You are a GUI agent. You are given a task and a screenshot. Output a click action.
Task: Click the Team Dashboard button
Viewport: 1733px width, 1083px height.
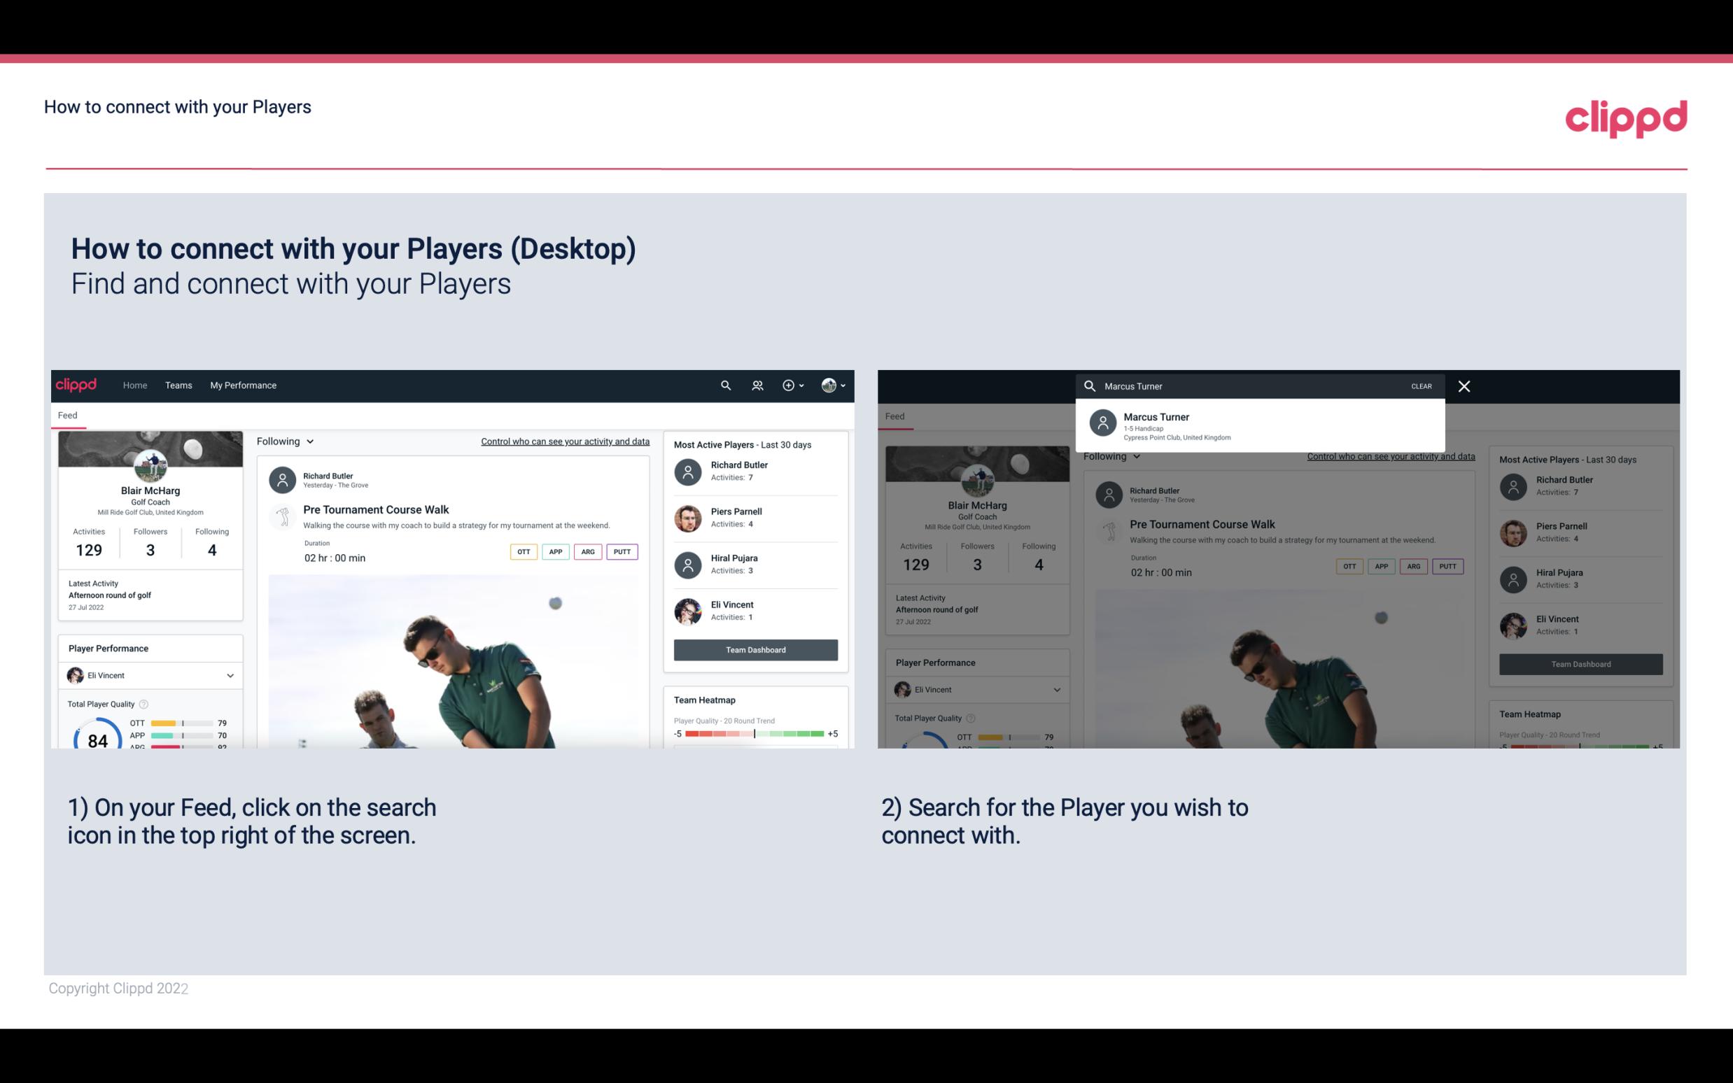click(755, 649)
